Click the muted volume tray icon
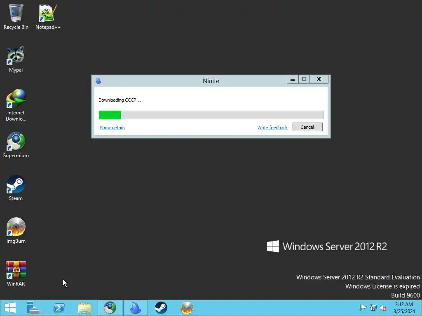The height and width of the screenshot is (316, 422). (x=383, y=308)
